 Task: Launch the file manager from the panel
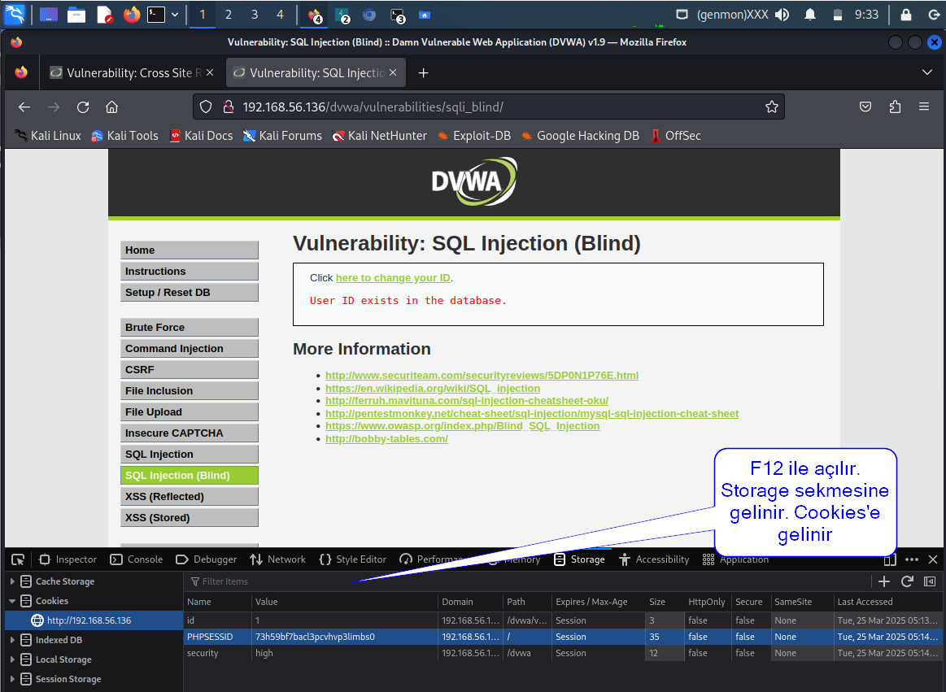pos(76,15)
